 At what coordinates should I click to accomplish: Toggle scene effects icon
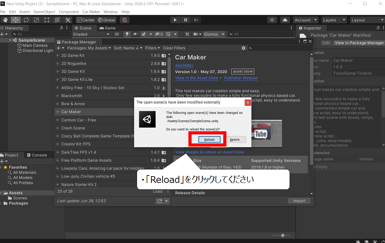144,34
